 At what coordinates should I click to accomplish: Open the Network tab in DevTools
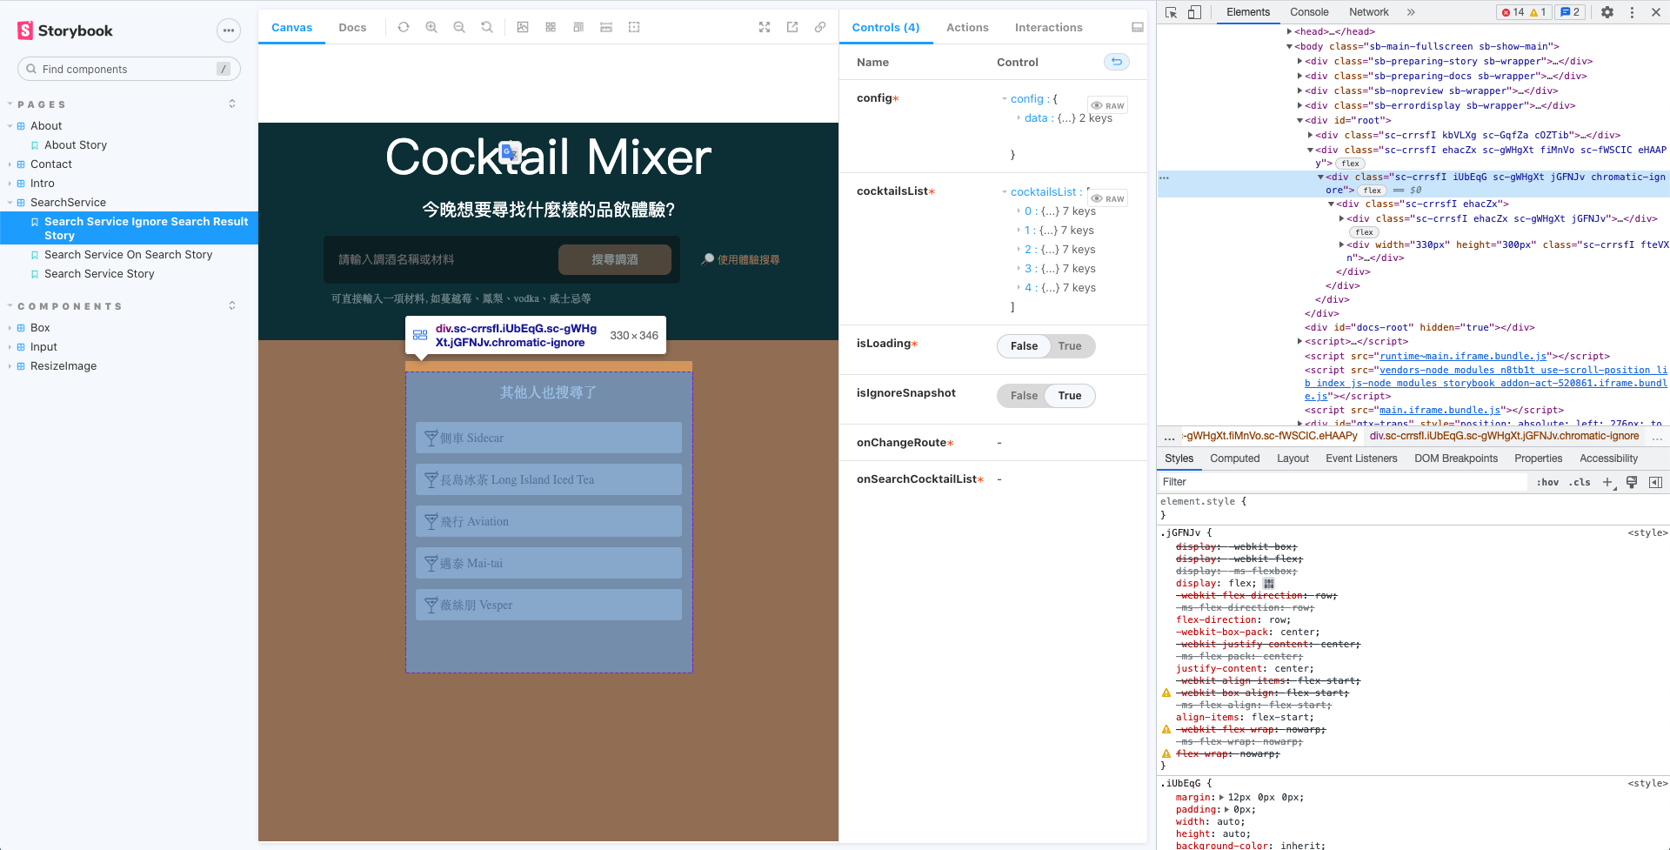click(1369, 12)
